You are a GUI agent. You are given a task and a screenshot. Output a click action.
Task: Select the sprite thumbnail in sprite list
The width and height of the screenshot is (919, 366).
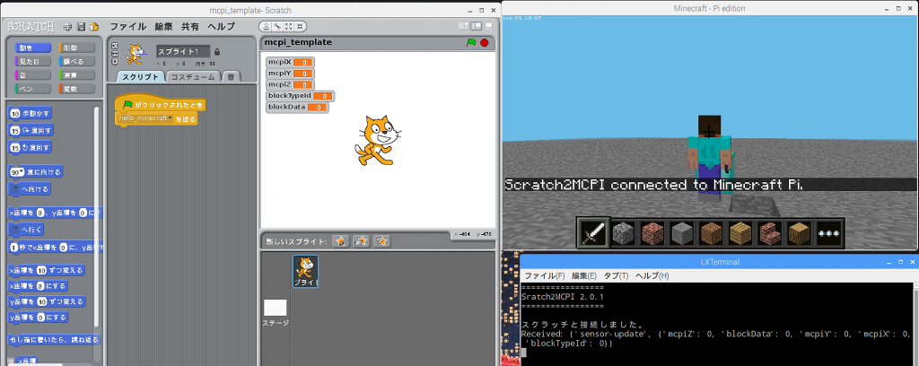(x=305, y=271)
